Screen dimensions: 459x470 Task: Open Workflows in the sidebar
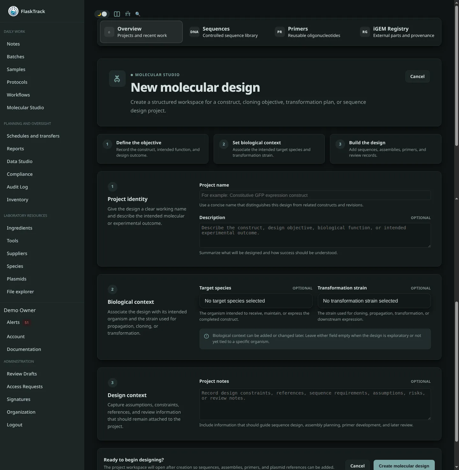pos(18,95)
